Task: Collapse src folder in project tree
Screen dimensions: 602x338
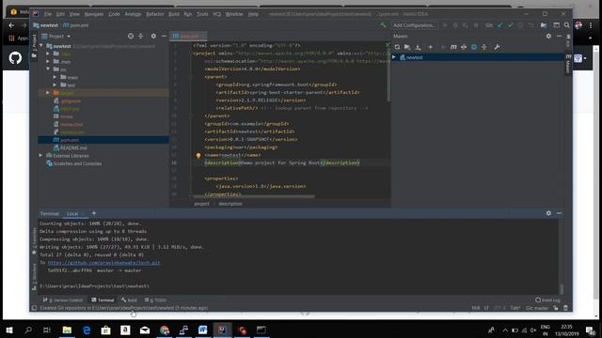Action: tap(48, 69)
